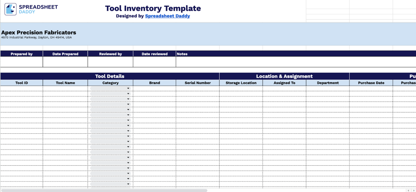Open the Category dropdown in the fifth row
416x192 pixels.
(128, 109)
